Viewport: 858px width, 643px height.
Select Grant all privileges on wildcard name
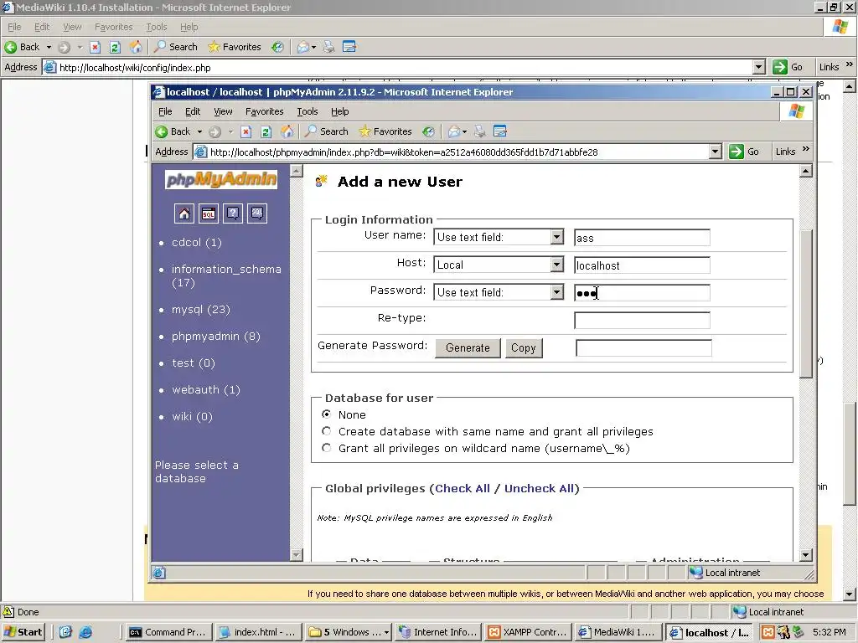coord(327,448)
